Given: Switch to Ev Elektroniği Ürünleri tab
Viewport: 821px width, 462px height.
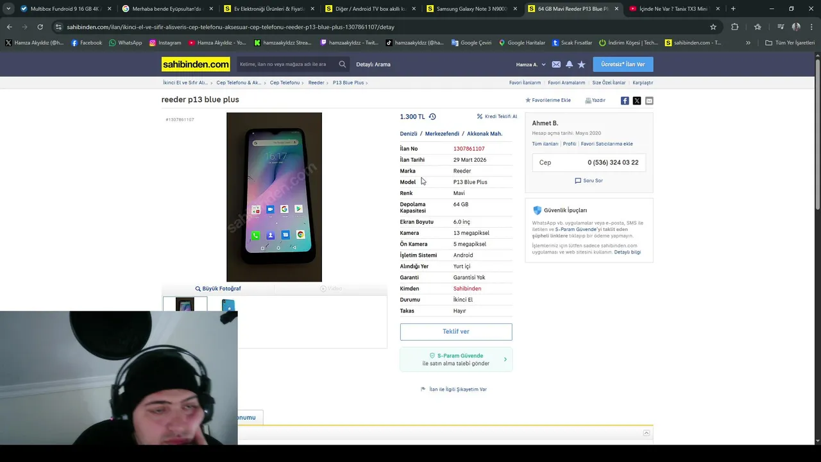Looking at the screenshot, I should 269,9.
